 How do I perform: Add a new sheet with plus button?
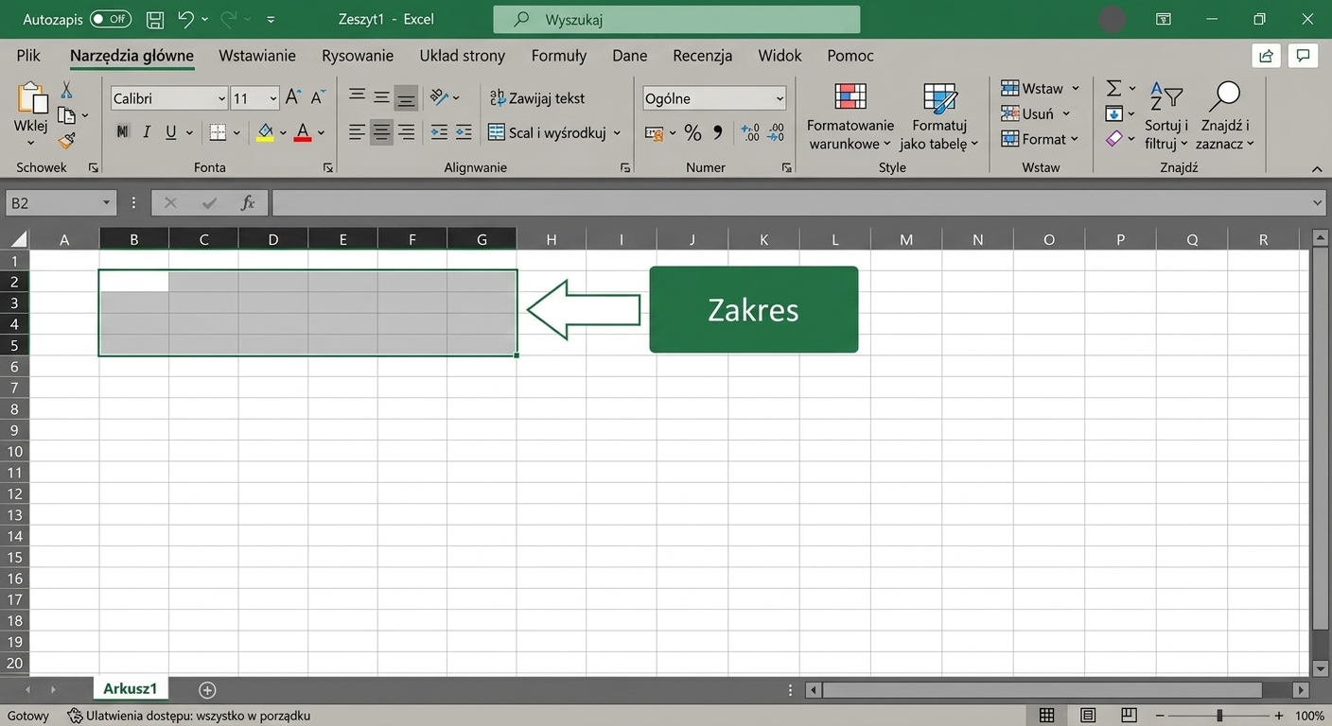[x=208, y=690]
